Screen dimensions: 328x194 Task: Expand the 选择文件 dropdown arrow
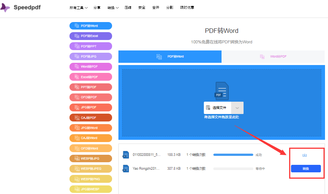(x=237, y=108)
